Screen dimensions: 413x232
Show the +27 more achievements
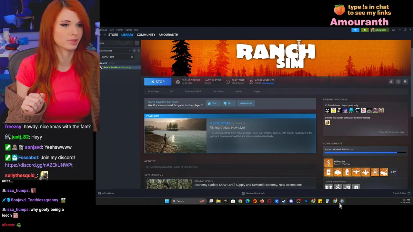click(x=393, y=172)
